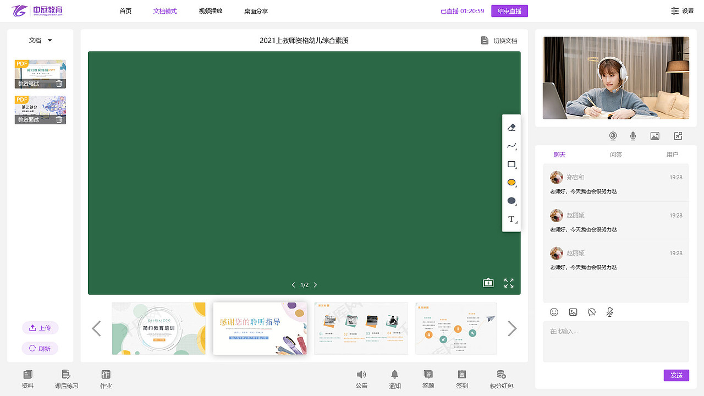Toggle the webcam on or off
704x396 pixels.
point(613,136)
